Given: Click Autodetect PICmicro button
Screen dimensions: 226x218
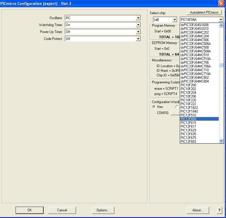Looking at the screenshot, I should click(204, 12).
